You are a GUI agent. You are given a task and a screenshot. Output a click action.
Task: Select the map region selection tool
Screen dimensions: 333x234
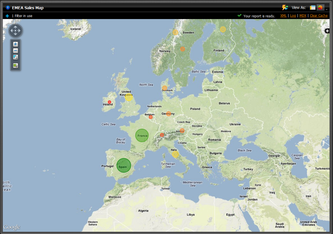point(15,66)
